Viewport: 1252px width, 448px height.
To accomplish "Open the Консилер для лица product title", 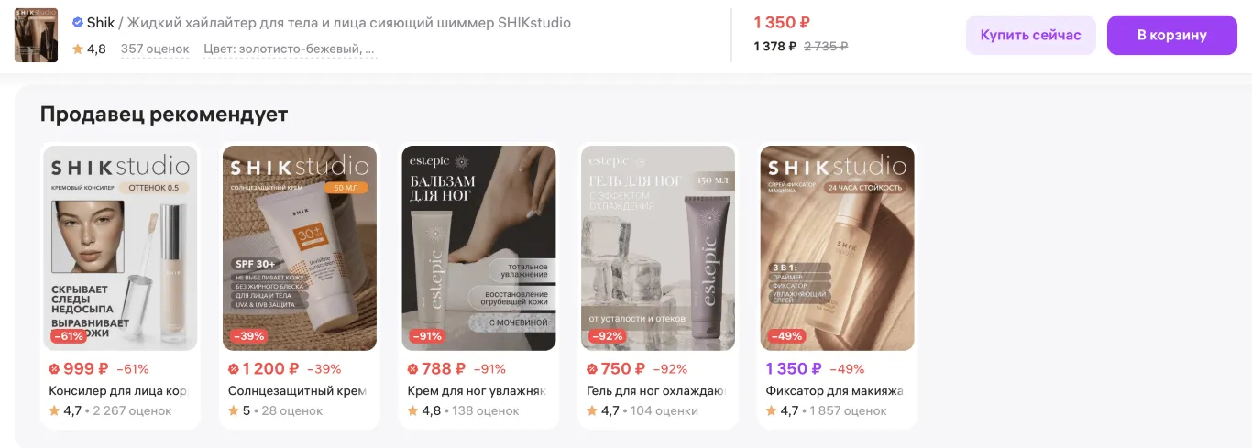I will point(118,391).
